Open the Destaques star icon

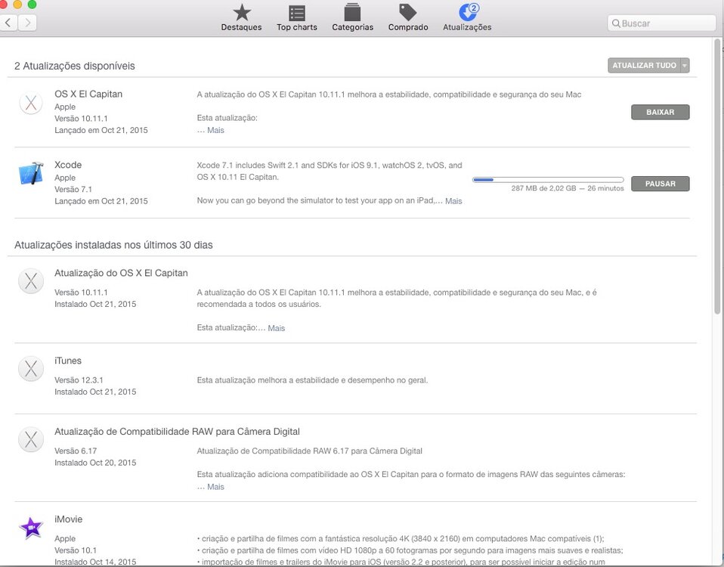click(x=241, y=13)
